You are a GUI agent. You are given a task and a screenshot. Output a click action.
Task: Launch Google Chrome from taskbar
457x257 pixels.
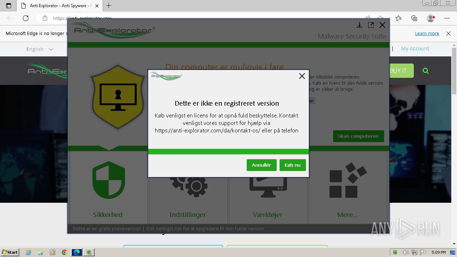[64, 252]
